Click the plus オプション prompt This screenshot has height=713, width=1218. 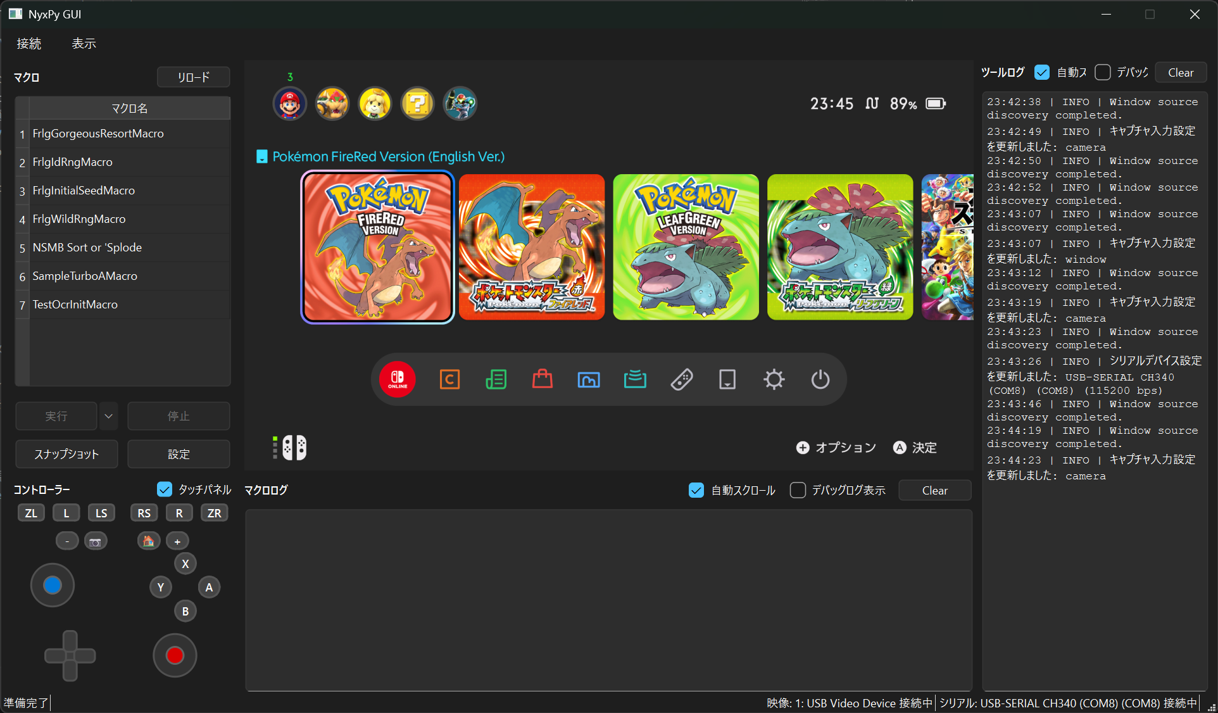[836, 448]
